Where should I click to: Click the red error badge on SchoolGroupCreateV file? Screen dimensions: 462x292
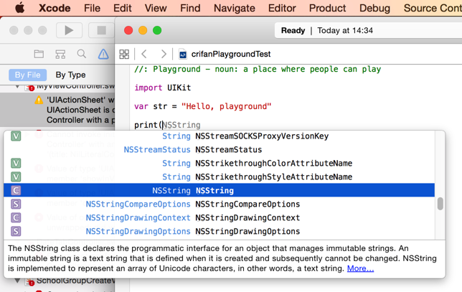[x=32, y=283]
